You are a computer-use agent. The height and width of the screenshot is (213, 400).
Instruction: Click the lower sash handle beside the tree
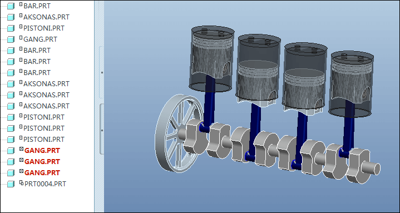tap(102, 130)
